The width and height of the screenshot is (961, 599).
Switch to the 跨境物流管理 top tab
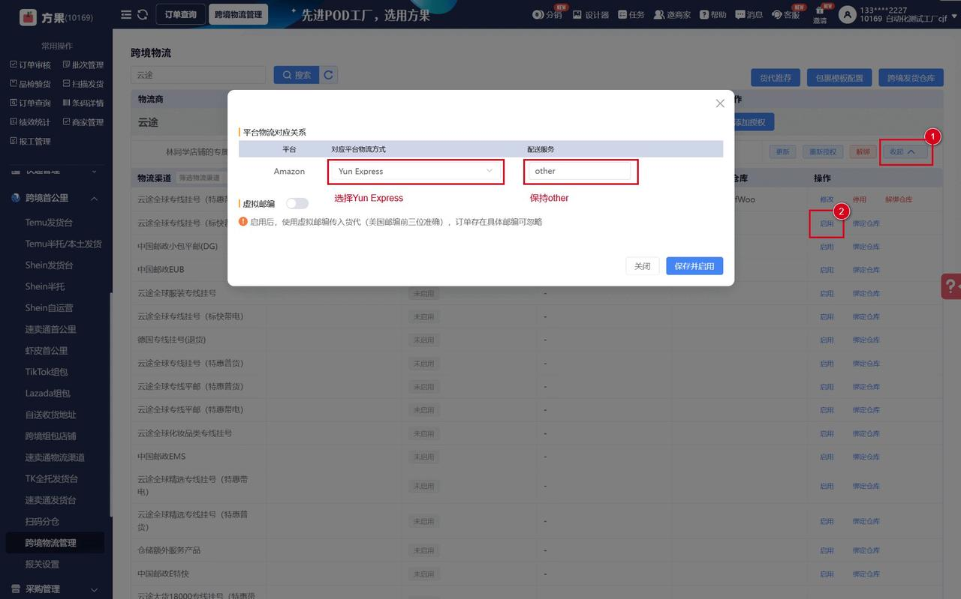(x=238, y=14)
